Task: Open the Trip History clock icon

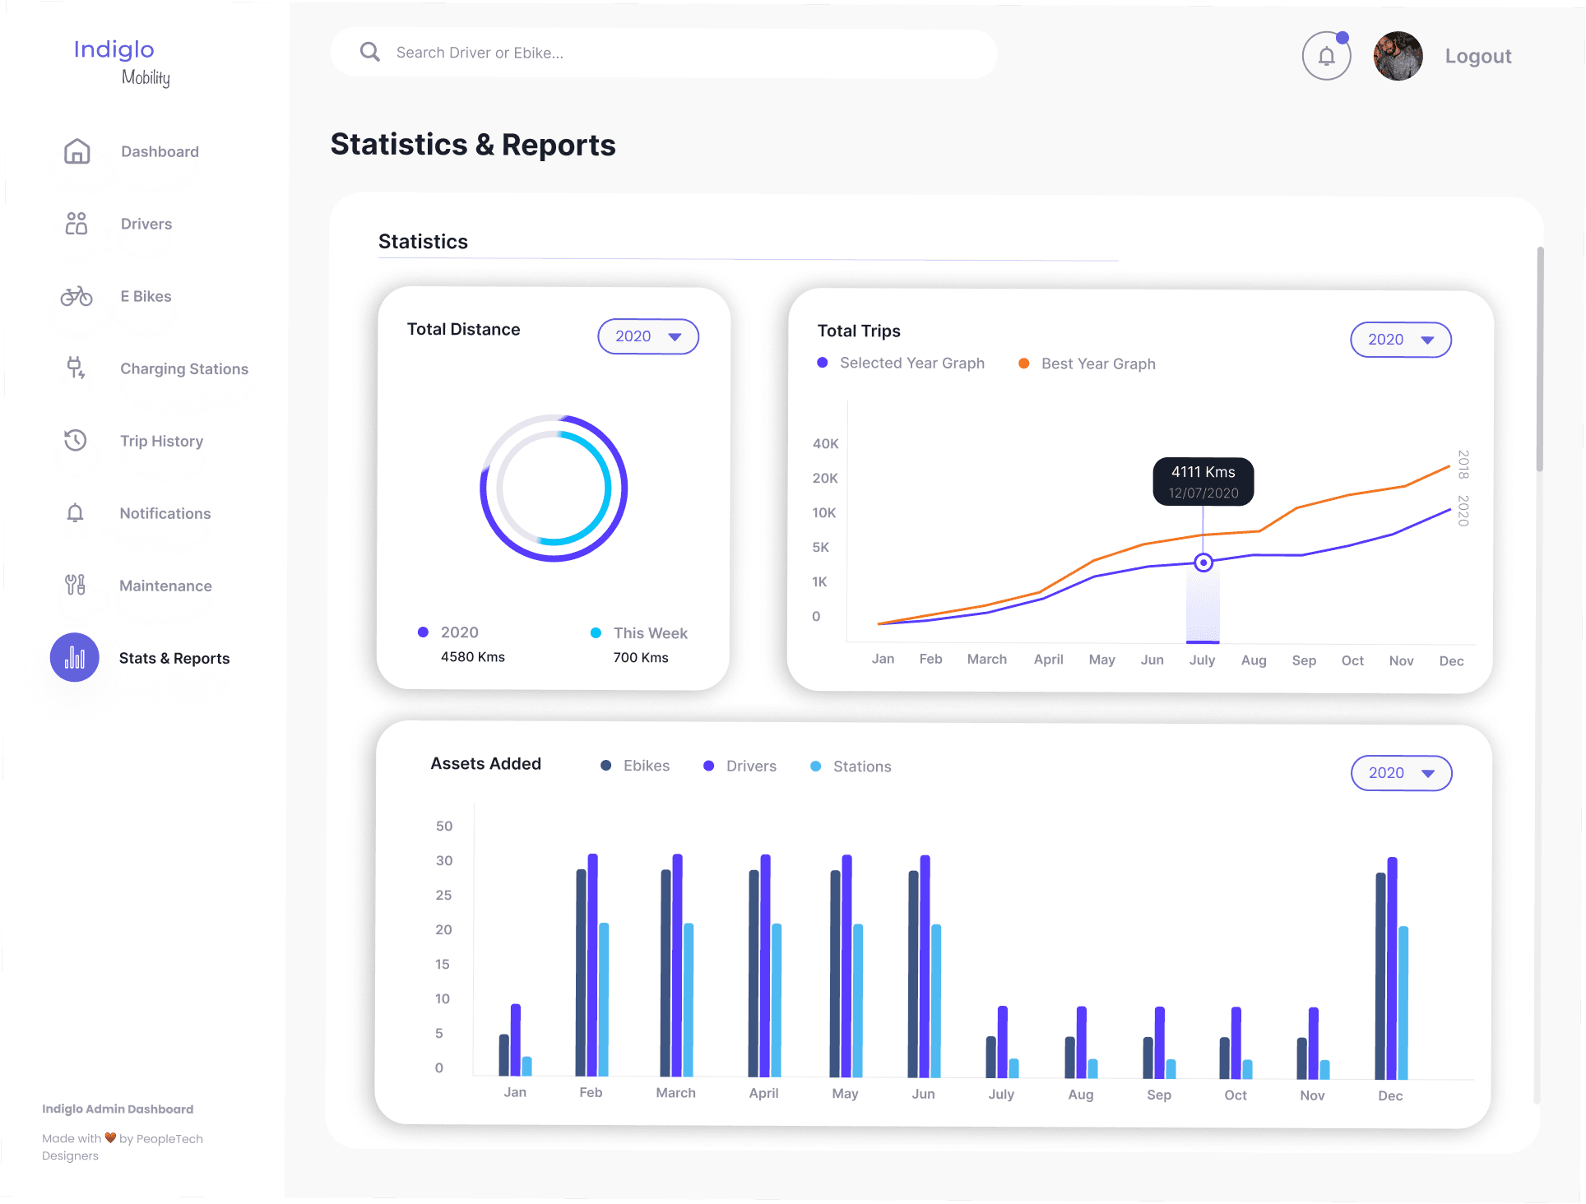Action: [76, 440]
